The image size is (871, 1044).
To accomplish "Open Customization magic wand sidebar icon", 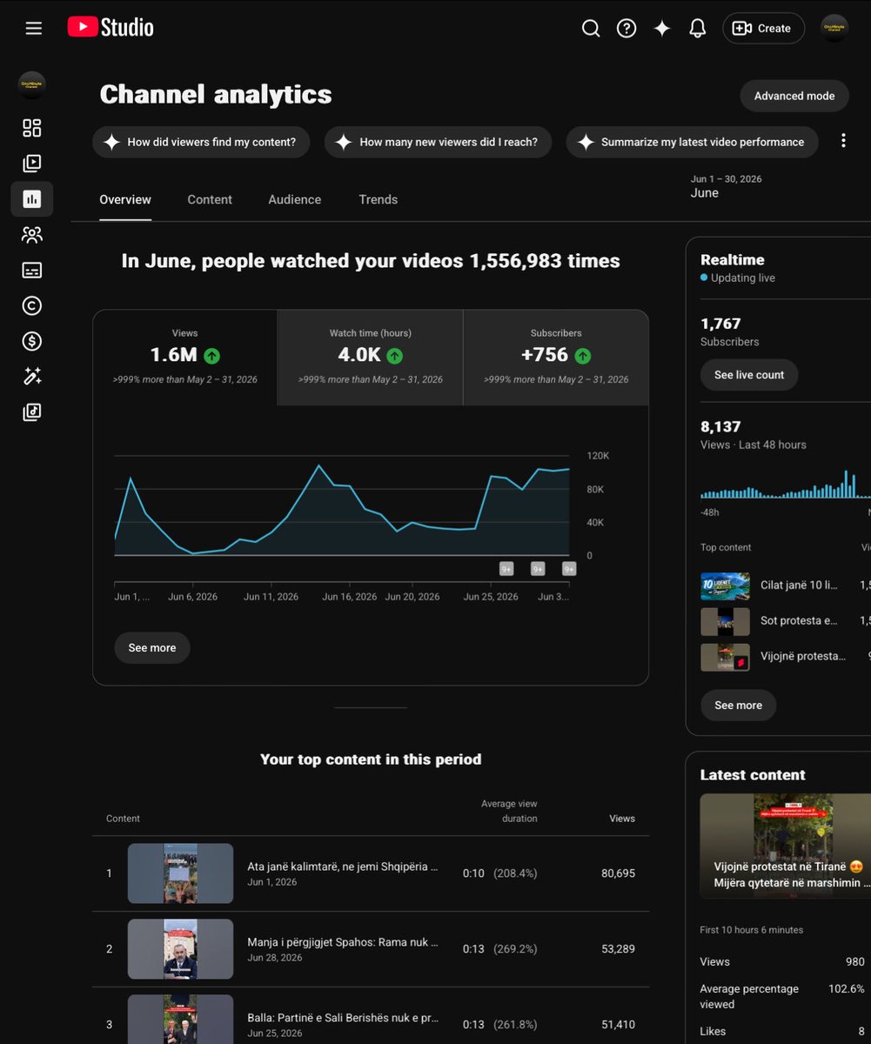I will point(32,377).
